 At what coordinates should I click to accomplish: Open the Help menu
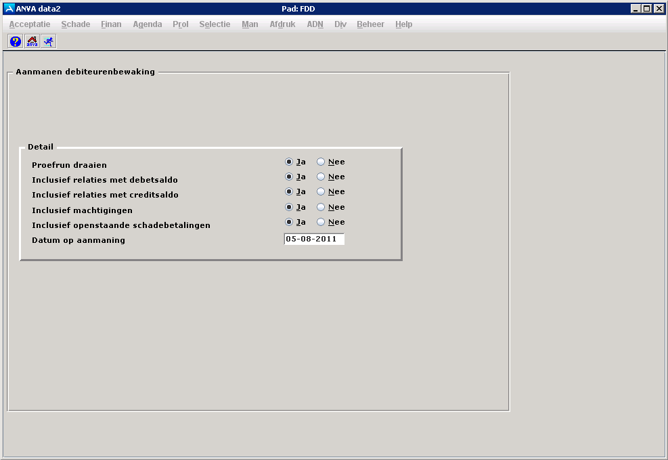pos(403,24)
